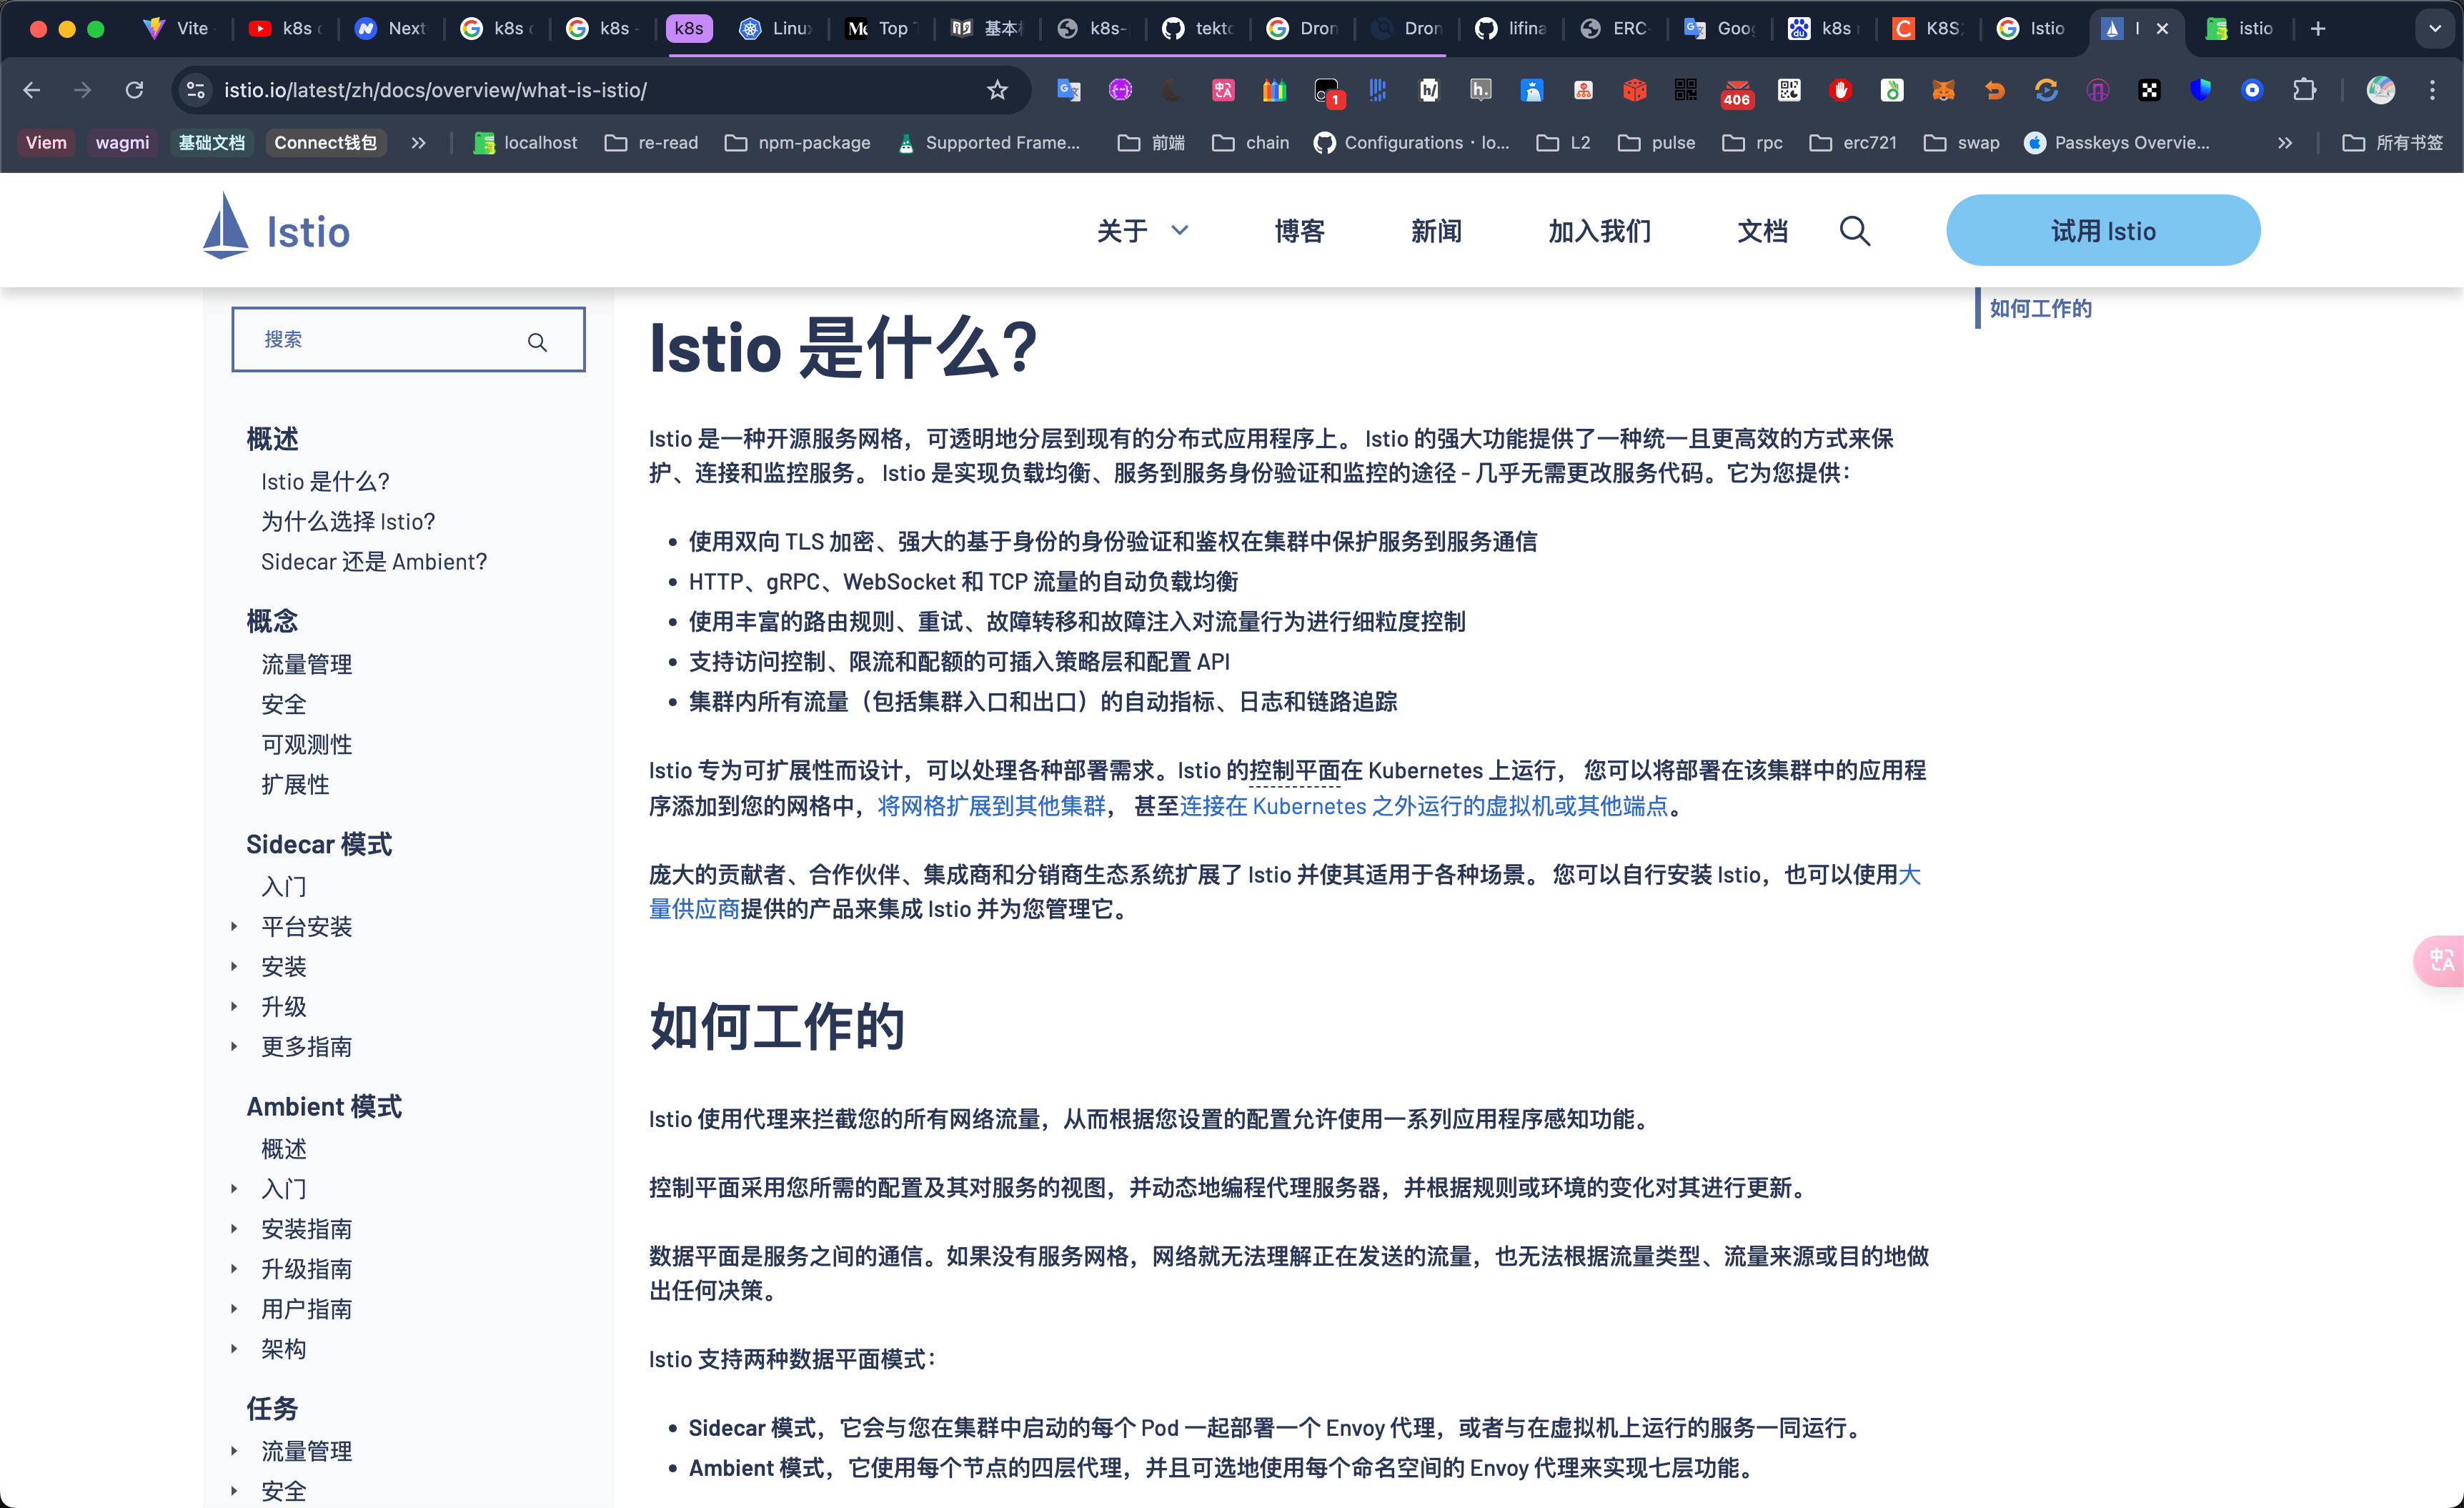This screenshot has height=1508, width=2464.
Task: Open the Extensions puzzle icon
Action: click(2304, 90)
